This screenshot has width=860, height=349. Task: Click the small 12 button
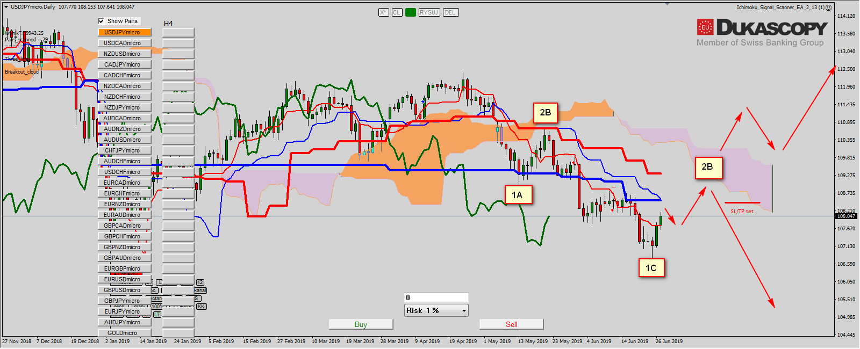(200, 282)
